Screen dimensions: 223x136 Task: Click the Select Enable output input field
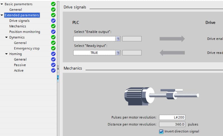[x=94, y=39]
